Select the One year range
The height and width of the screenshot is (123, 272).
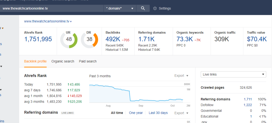(x=136, y=113)
